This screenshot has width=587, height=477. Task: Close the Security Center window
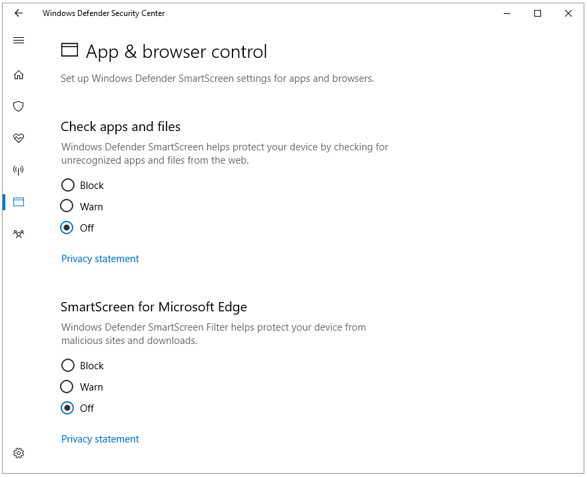coord(568,13)
